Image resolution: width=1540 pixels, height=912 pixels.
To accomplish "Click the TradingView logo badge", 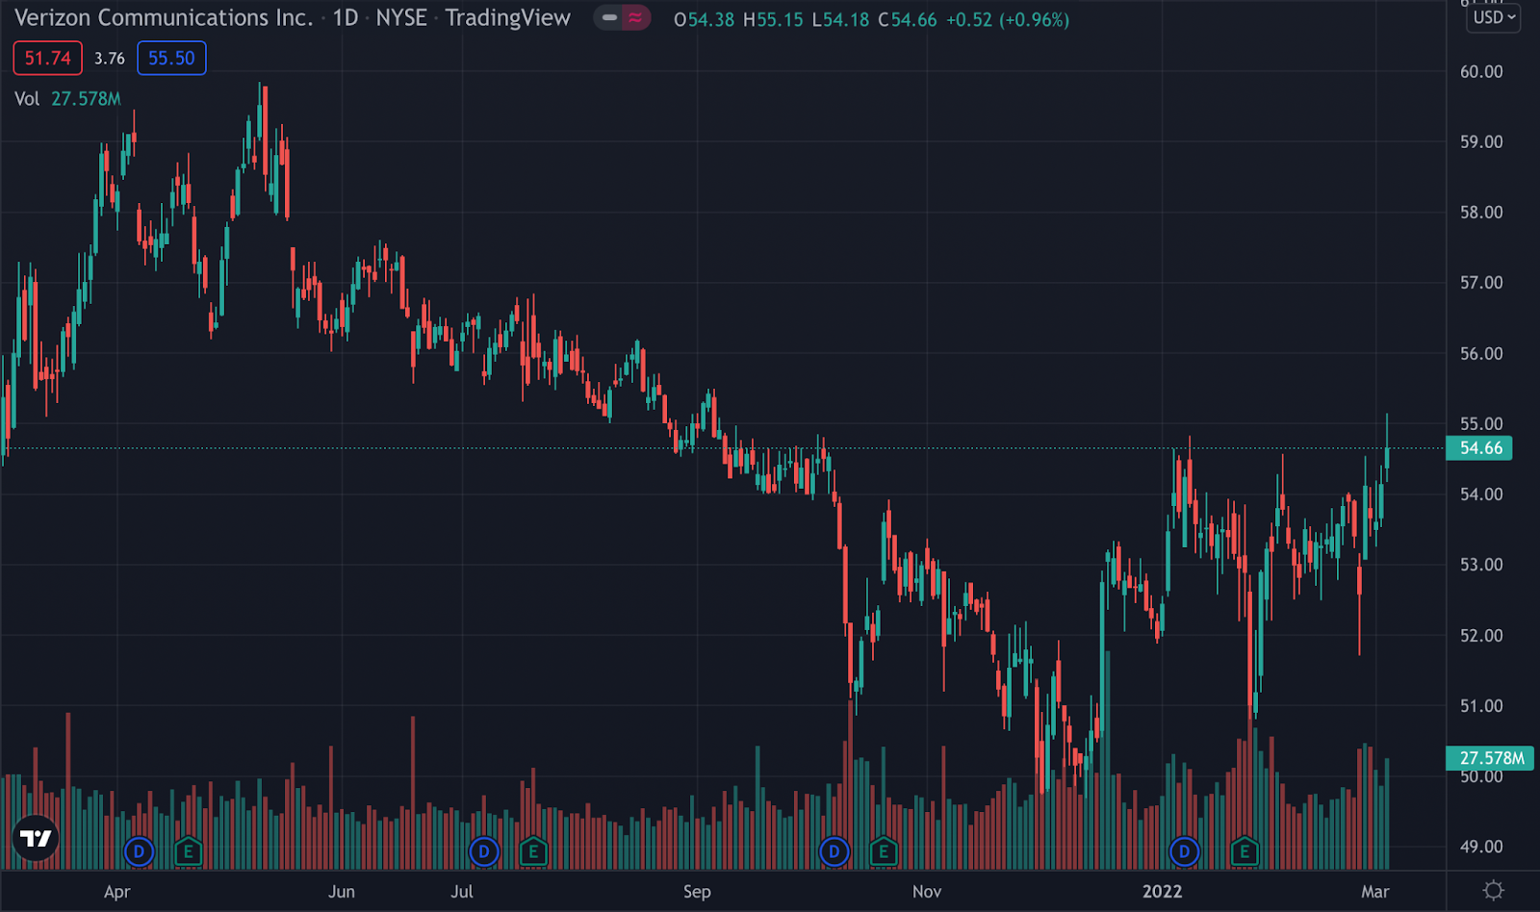I will [37, 839].
